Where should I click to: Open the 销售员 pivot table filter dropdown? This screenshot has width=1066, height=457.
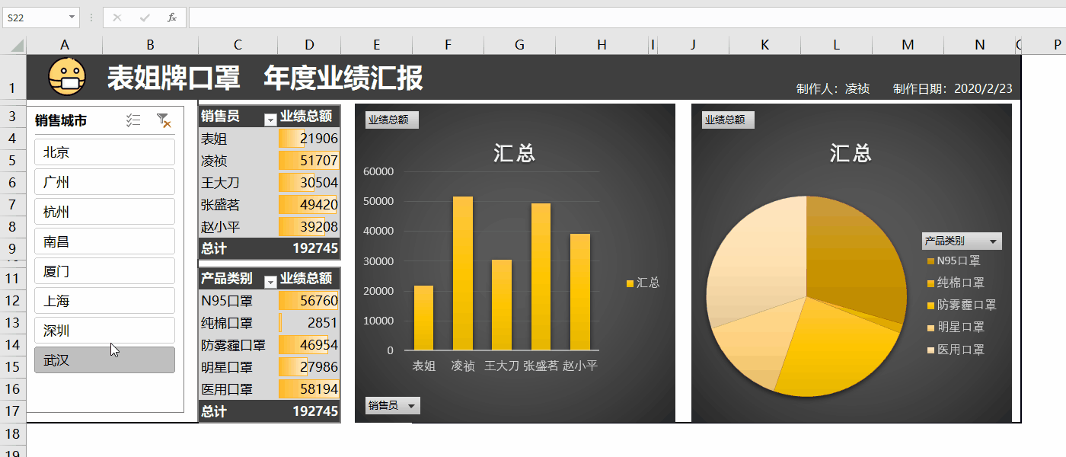270,119
